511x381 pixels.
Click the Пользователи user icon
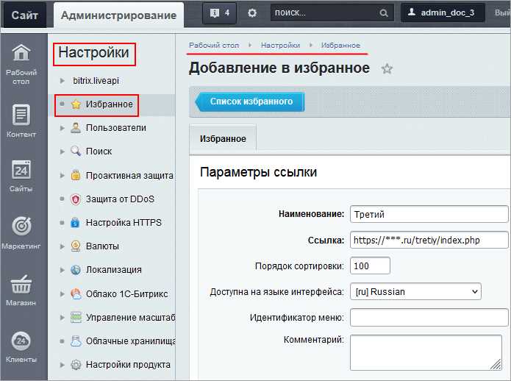pos(76,128)
